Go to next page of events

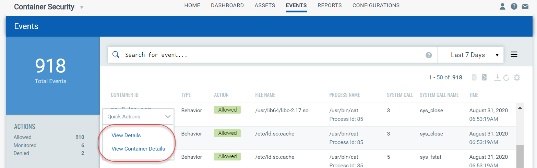[x=484, y=77]
